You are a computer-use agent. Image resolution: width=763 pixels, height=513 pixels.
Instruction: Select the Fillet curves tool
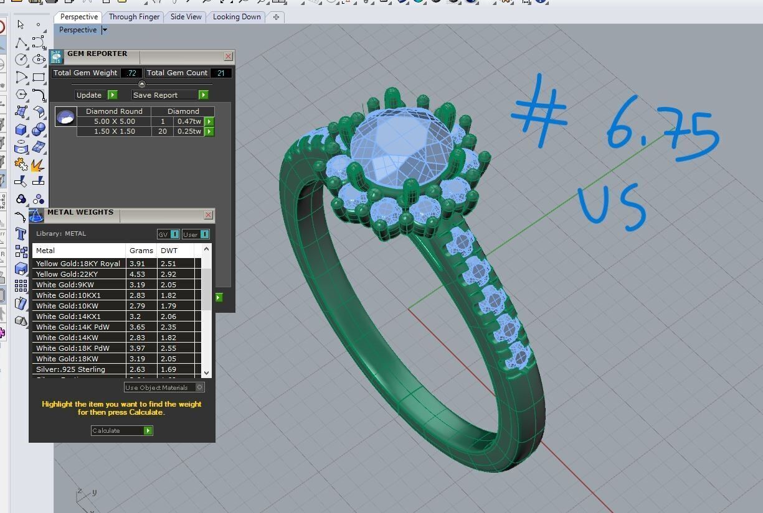pos(39,95)
